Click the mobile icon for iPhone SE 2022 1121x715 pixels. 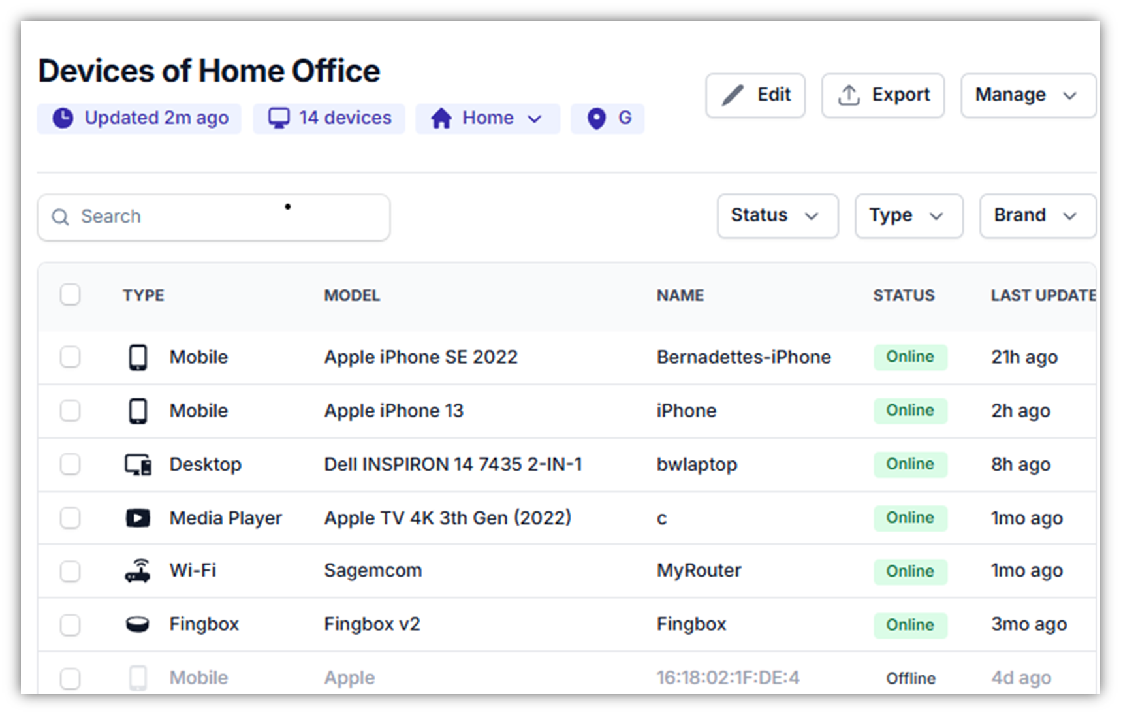tap(138, 357)
